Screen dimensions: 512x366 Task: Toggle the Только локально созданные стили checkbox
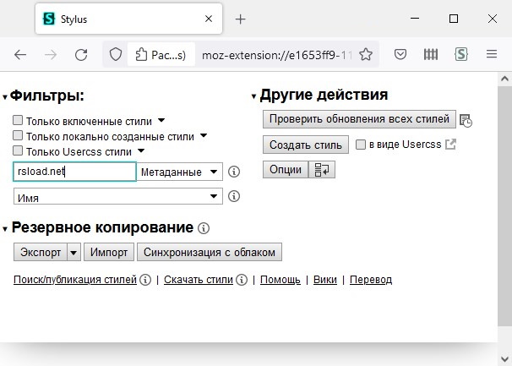click(x=19, y=136)
